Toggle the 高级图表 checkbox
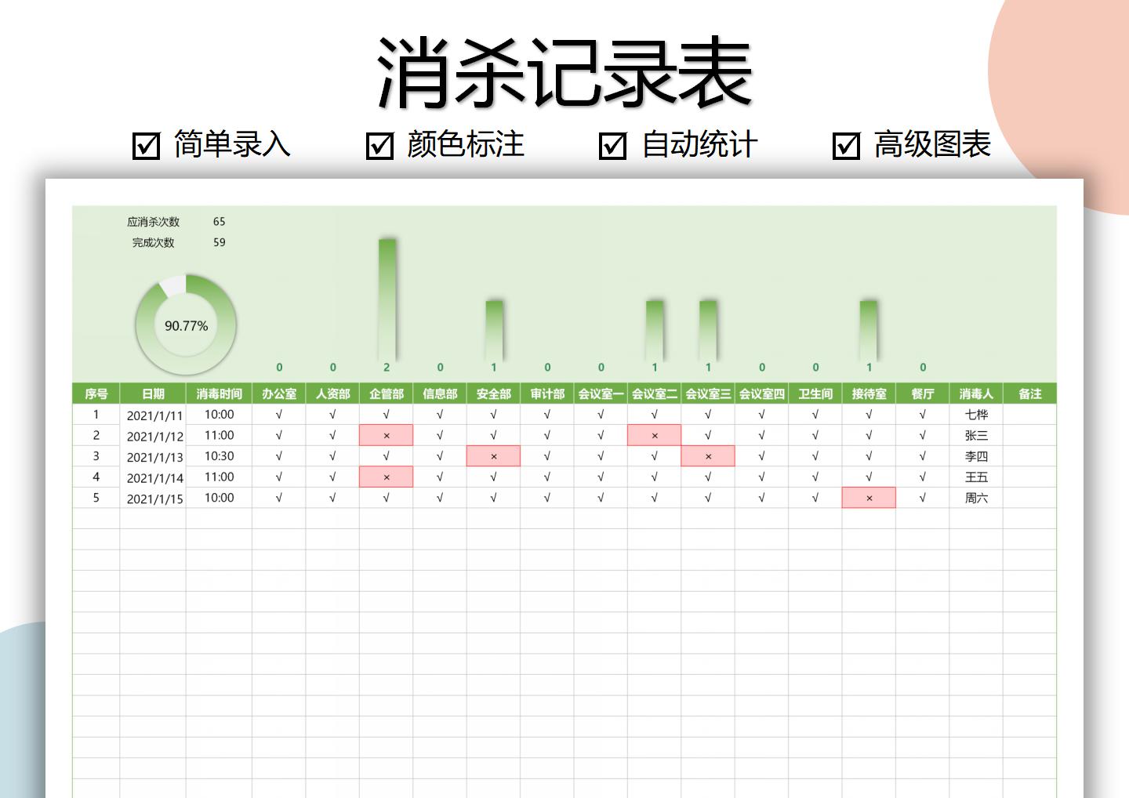Screen dimensions: 1129x798 (847, 145)
